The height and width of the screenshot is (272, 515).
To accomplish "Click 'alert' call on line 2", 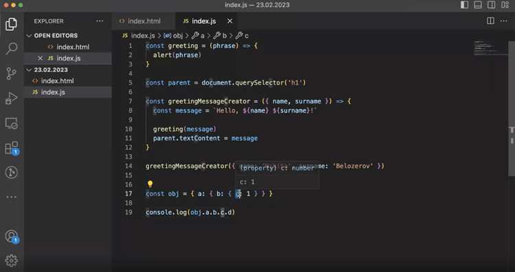I will click(162, 55).
